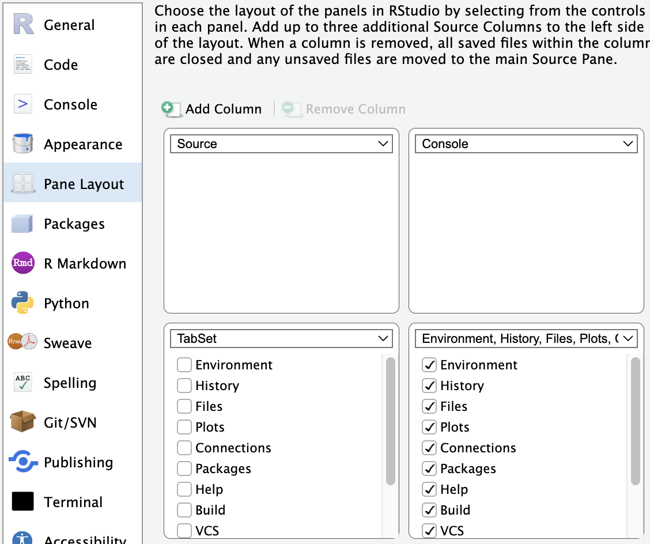Disable VCS in the bottom-right pane
650x544 pixels.
coord(429,531)
